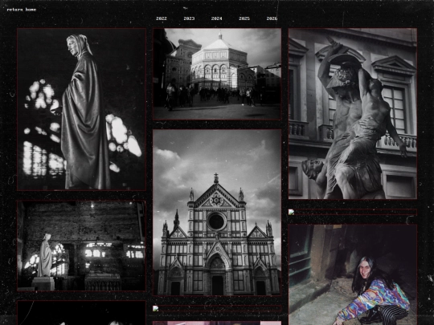Open the hooded robed statue photo

click(81, 109)
